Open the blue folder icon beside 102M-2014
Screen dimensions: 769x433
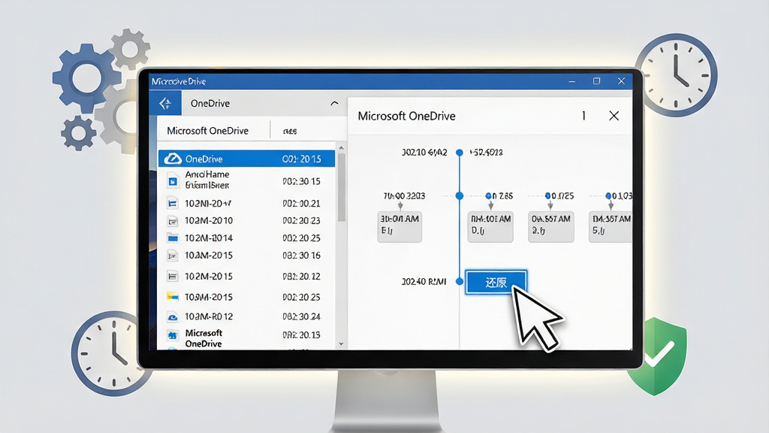(x=173, y=238)
